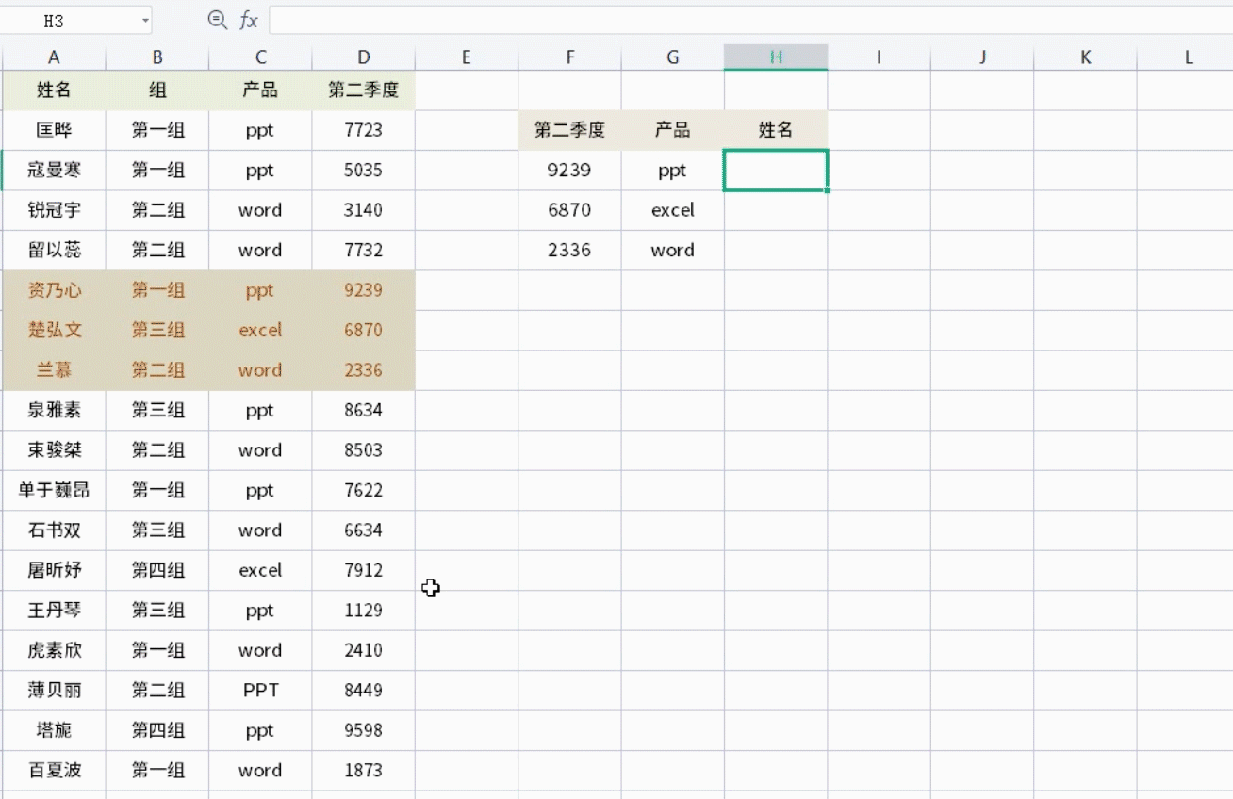Select the name cell 屠昕妤
Screen dimensions: 1233x799
pyautogui.click(x=54, y=571)
